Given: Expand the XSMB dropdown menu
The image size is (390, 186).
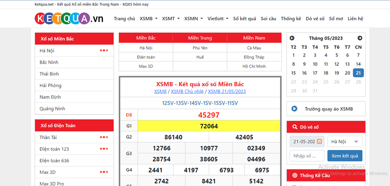Looking at the screenshot, I should pos(149,19).
